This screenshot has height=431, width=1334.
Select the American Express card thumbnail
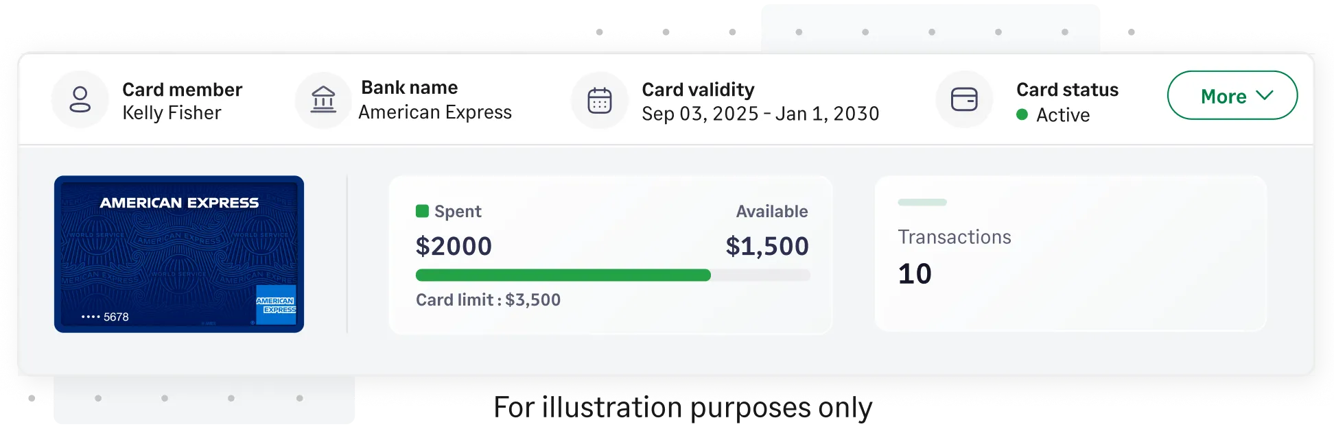coord(179,254)
